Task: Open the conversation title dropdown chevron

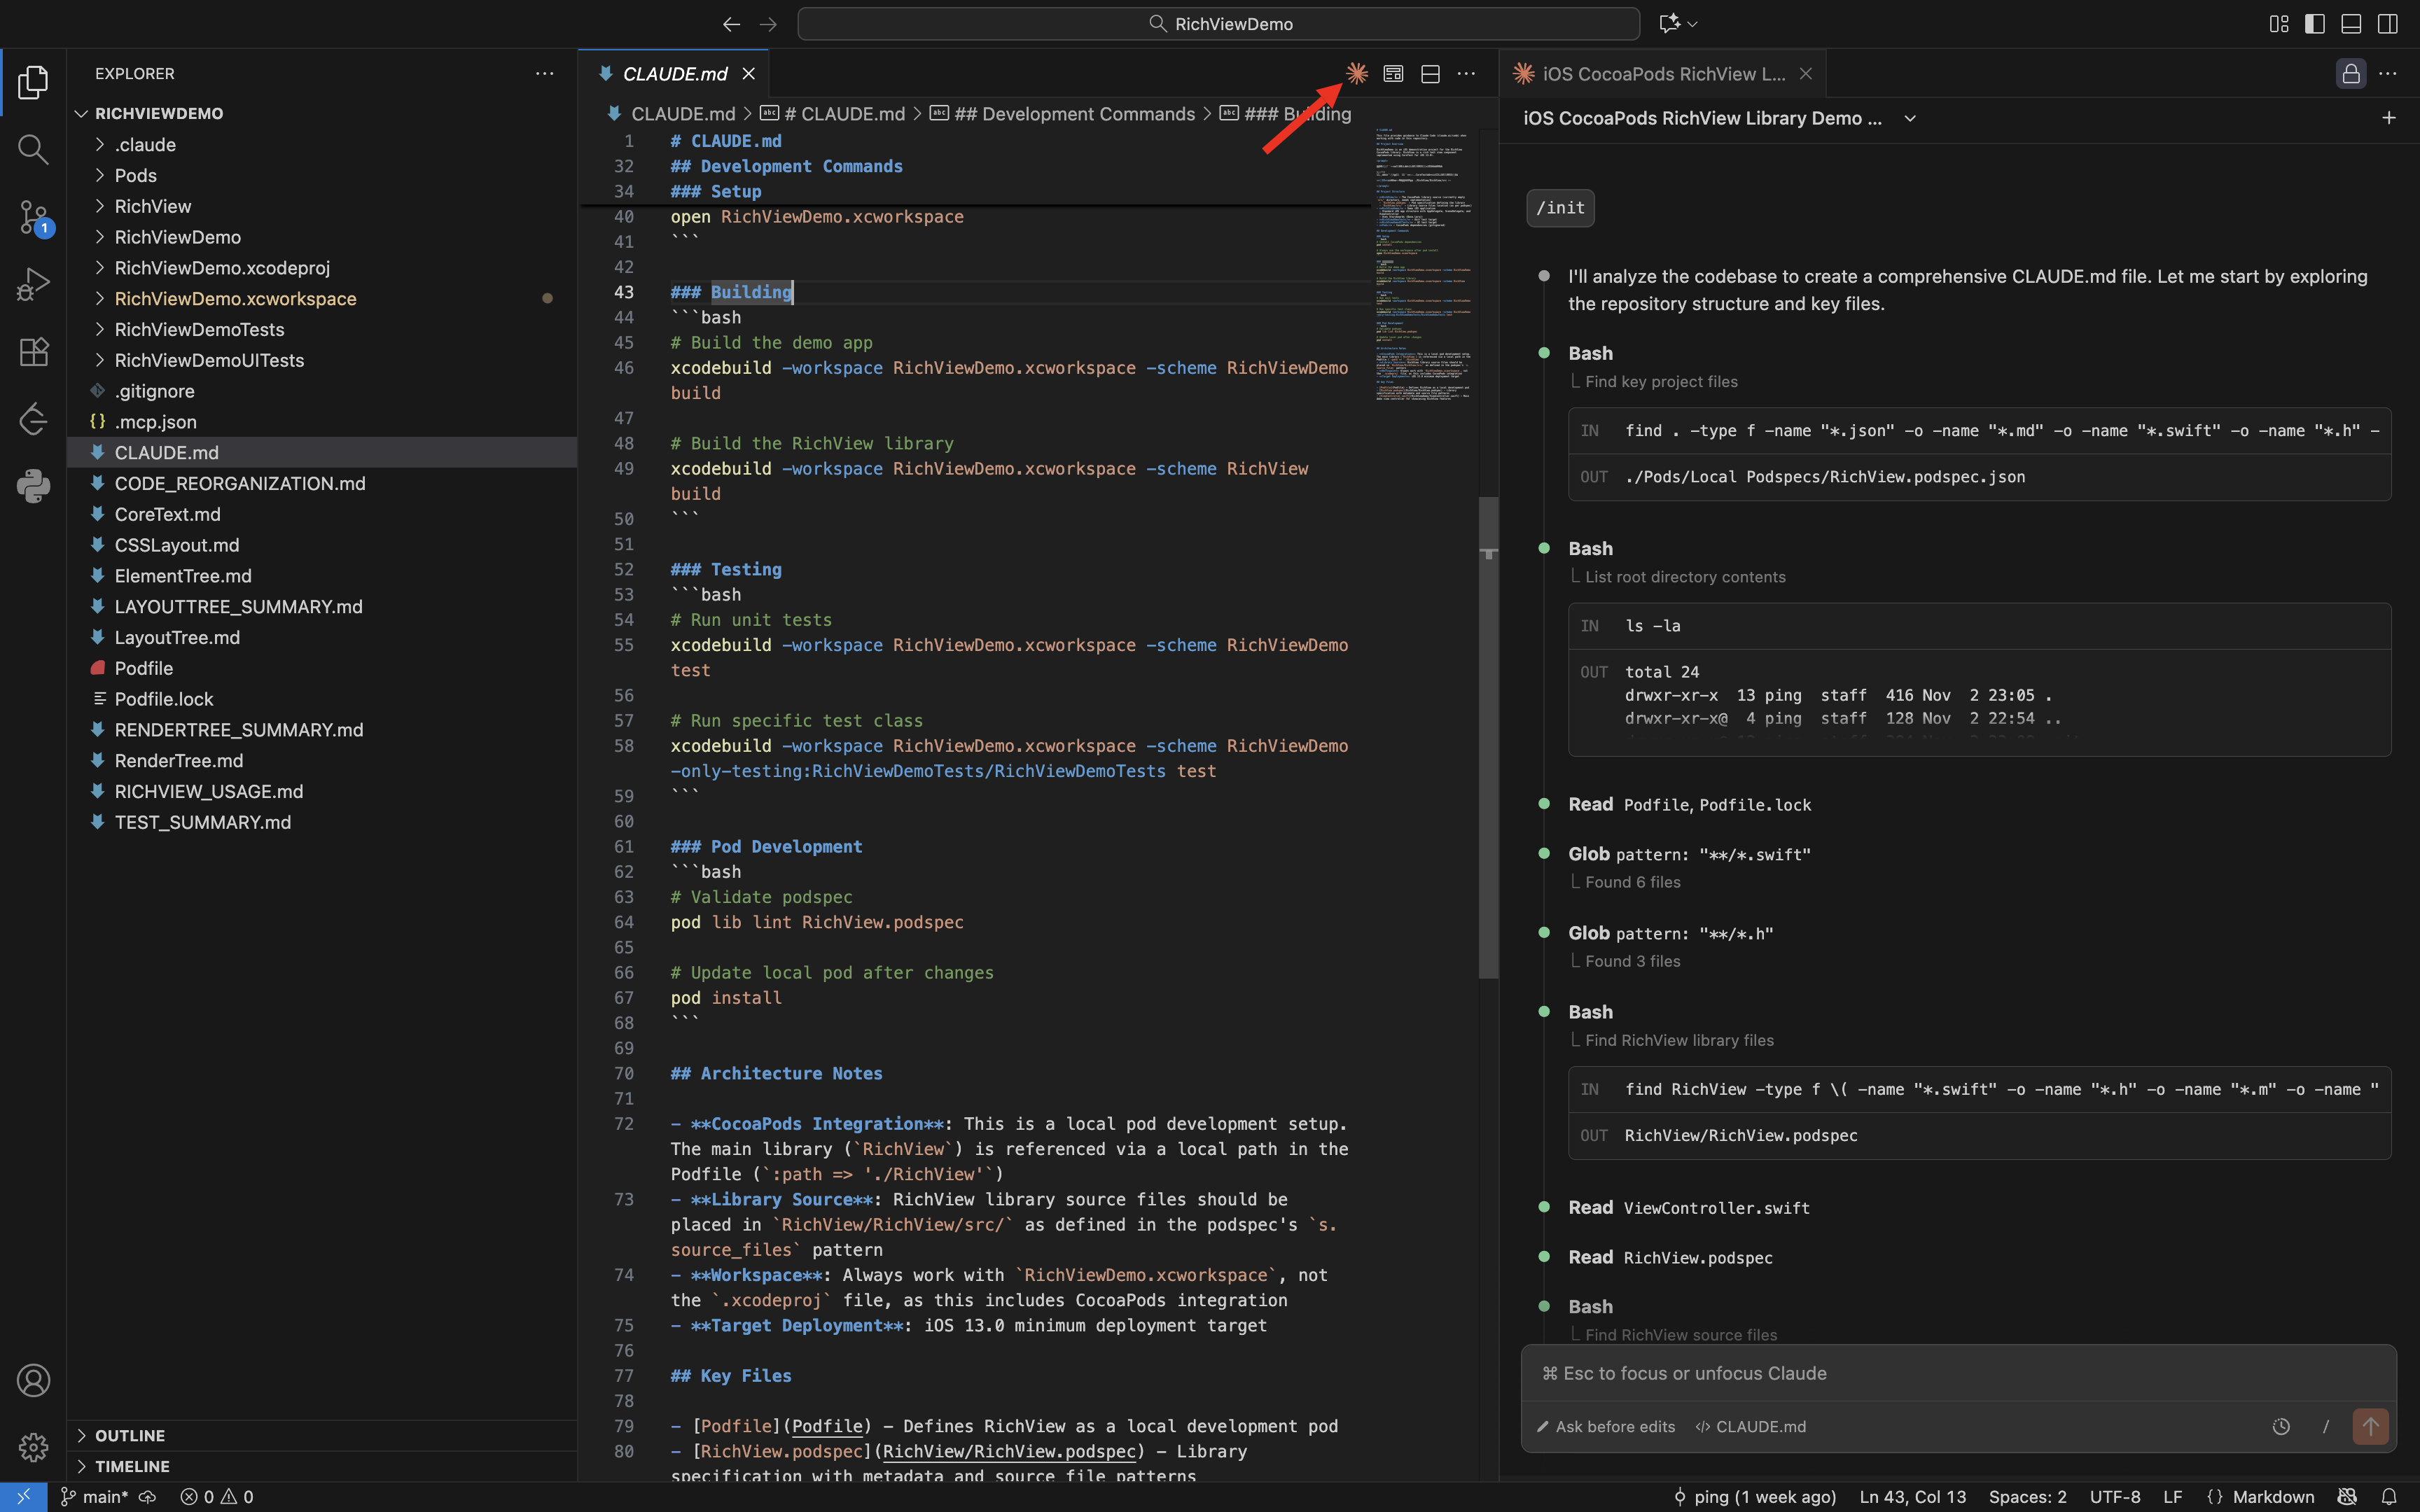Action: (1910, 118)
